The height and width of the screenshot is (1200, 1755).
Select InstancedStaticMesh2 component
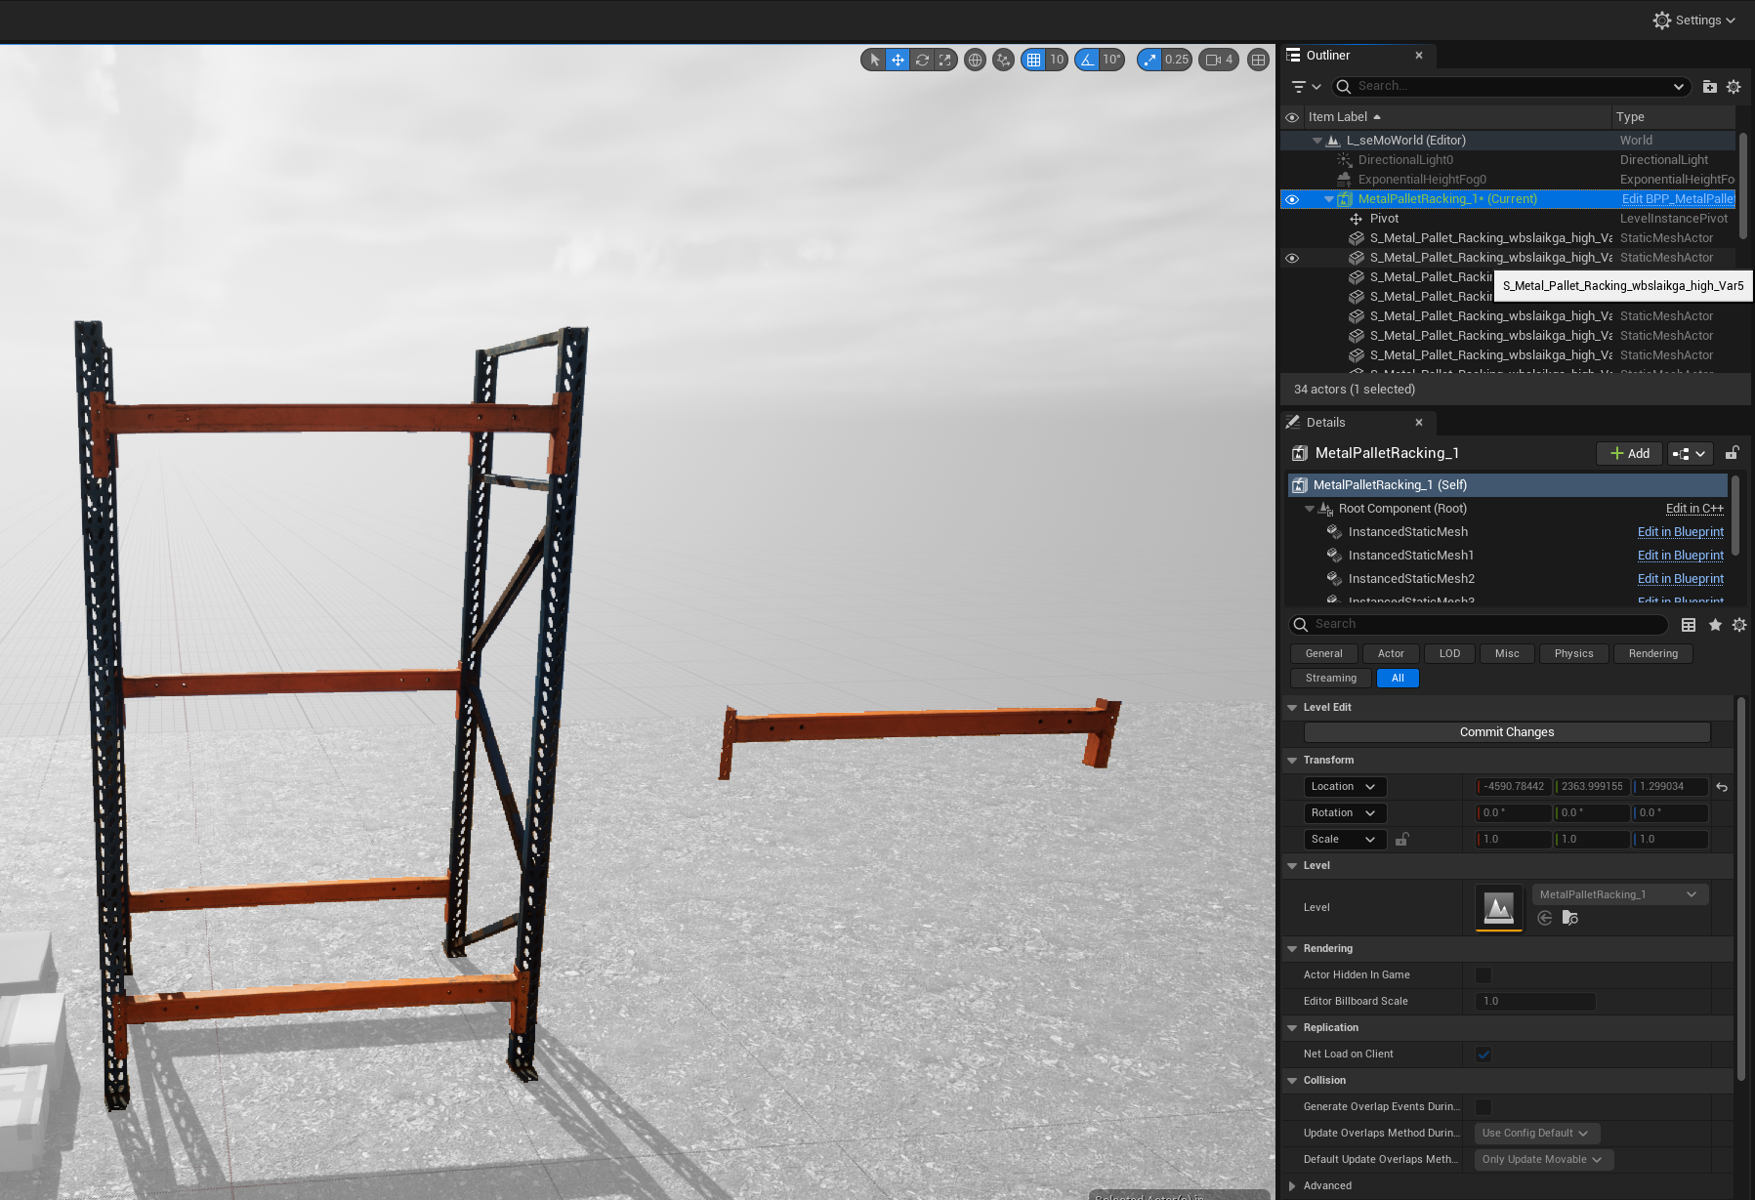[x=1411, y=579]
